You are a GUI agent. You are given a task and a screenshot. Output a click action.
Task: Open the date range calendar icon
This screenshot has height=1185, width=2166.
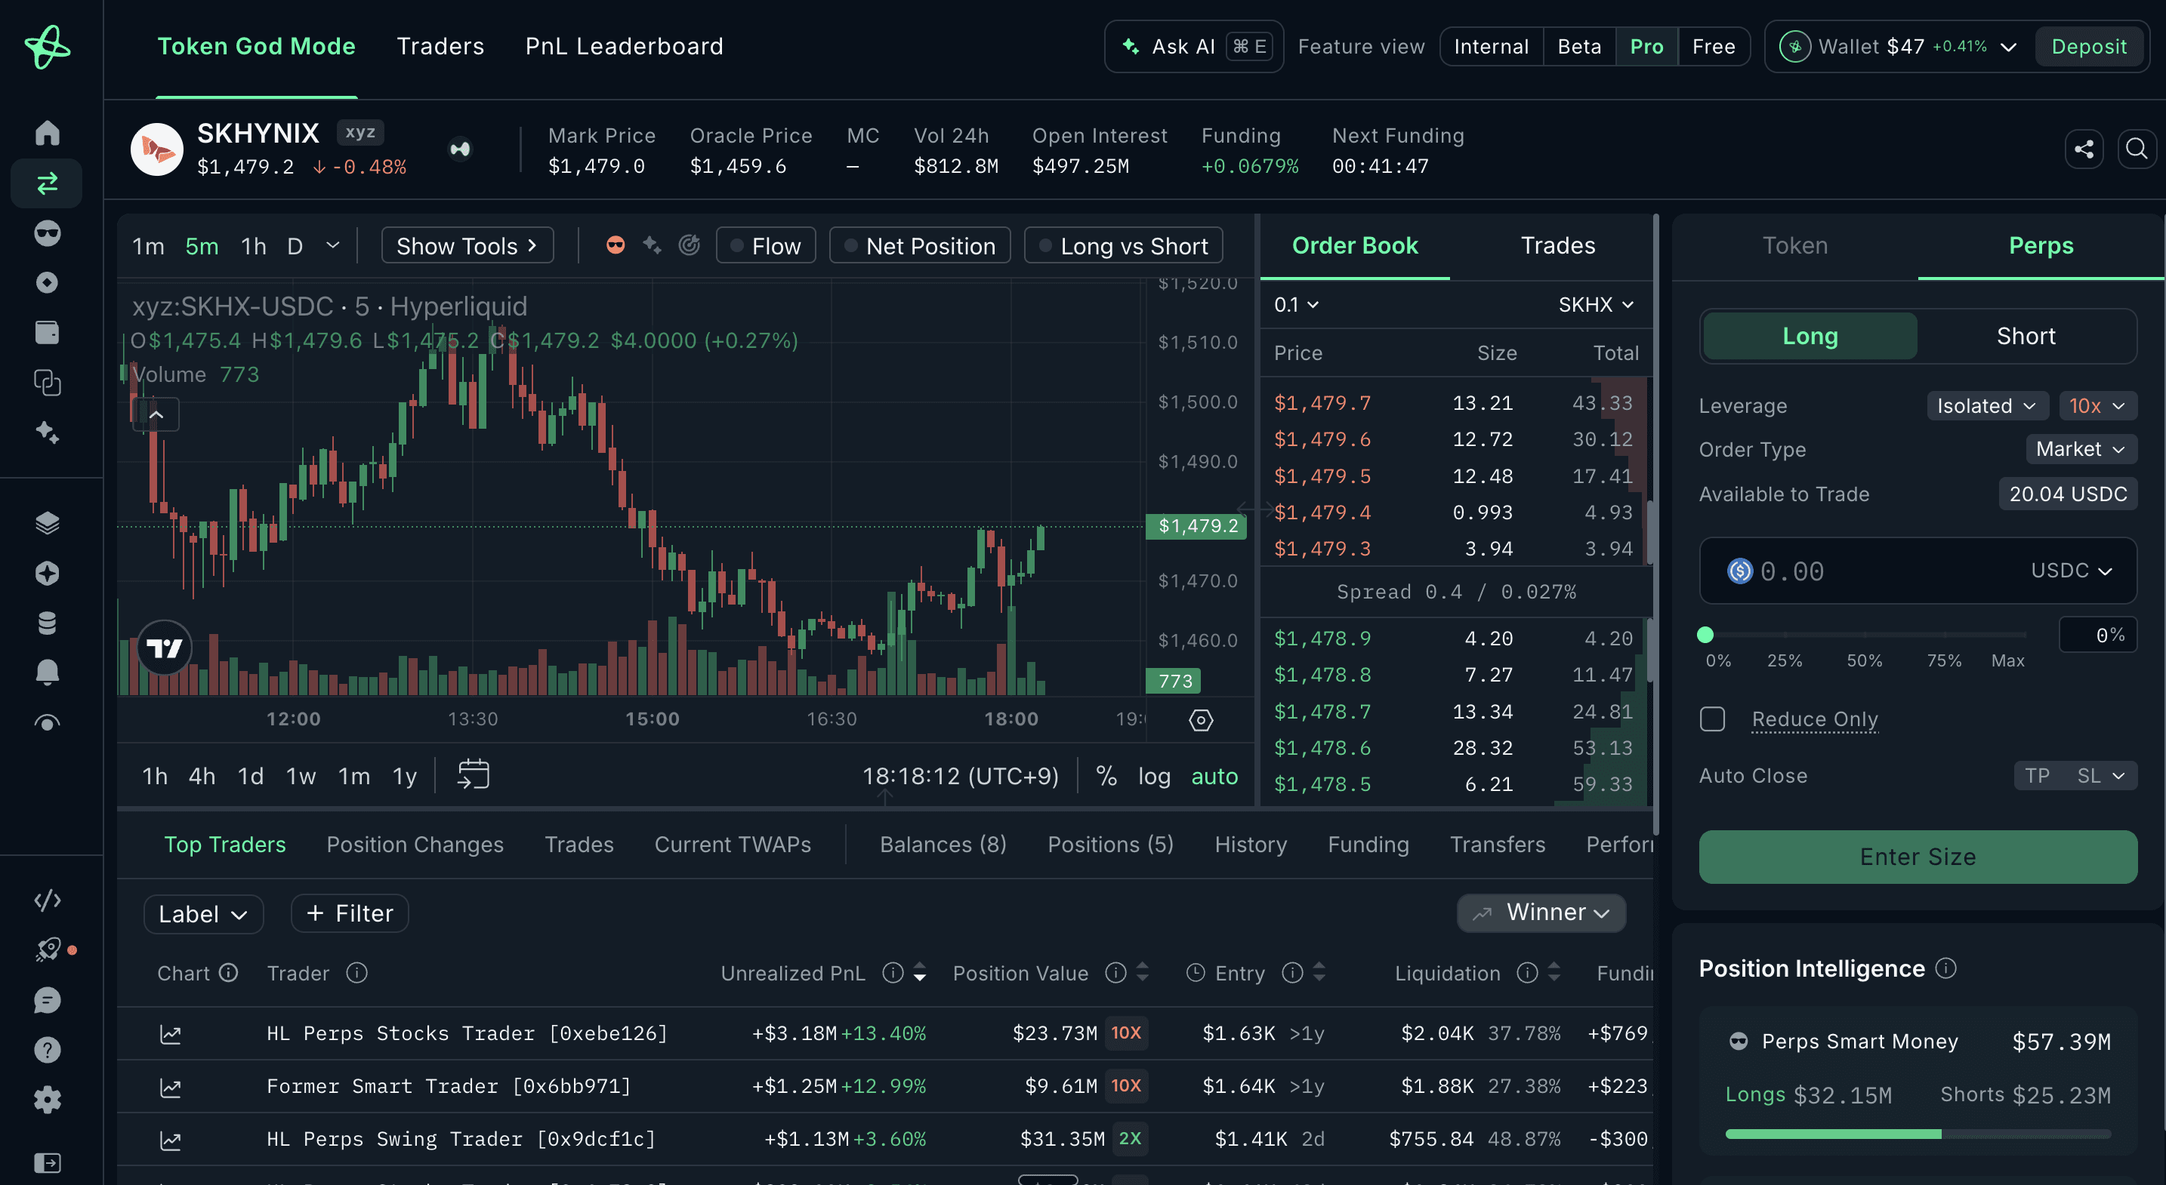[x=474, y=775]
